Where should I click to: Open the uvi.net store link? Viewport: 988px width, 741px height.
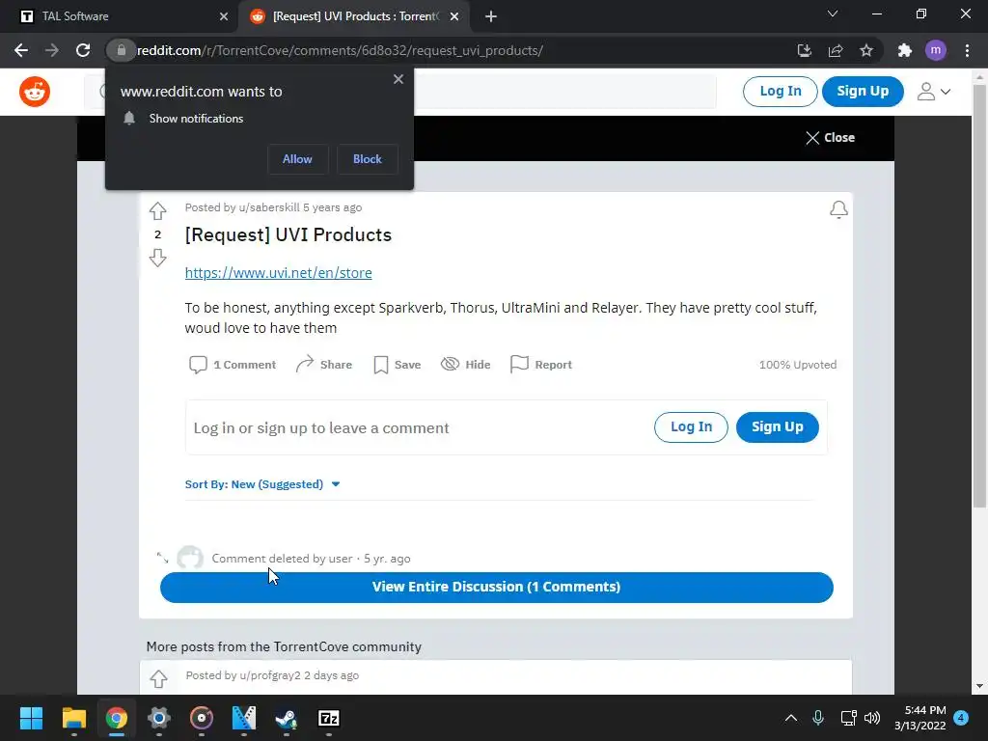(279, 273)
